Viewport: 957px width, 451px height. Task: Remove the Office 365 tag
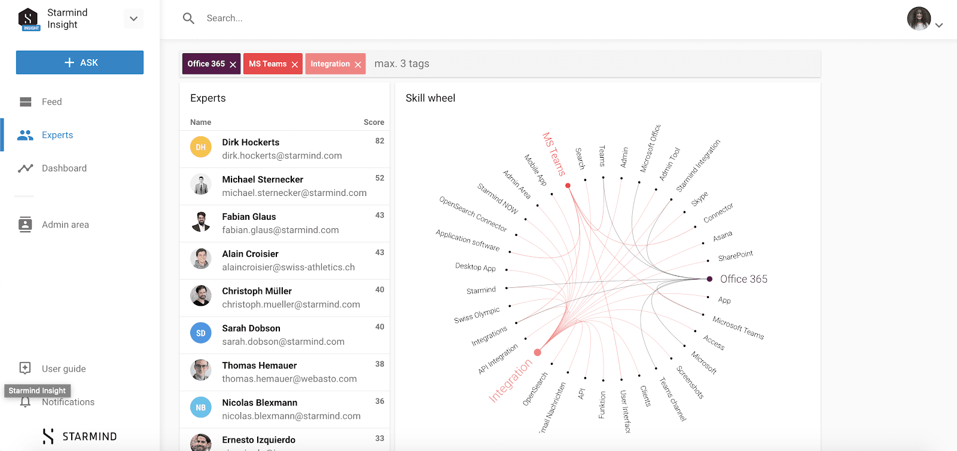[233, 65]
